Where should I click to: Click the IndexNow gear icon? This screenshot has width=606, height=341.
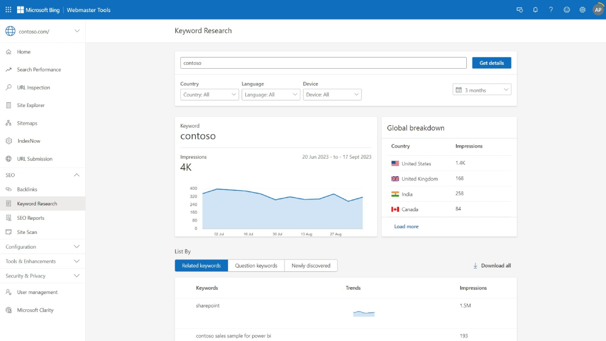click(x=9, y=141)
